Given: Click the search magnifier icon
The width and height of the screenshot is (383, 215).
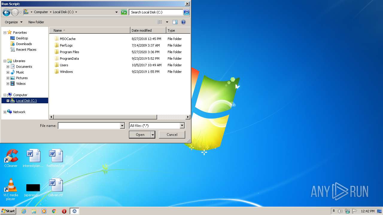Looking at the screenshot, I should [x=186, y=12].
